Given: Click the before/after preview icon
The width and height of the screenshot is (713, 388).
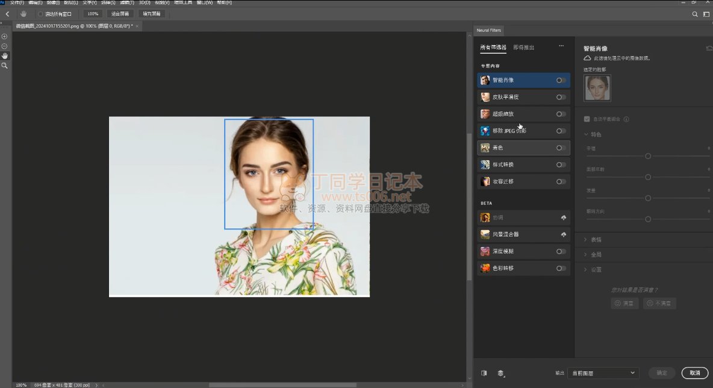Looking at the screenshot, I should tap(484, 373).
